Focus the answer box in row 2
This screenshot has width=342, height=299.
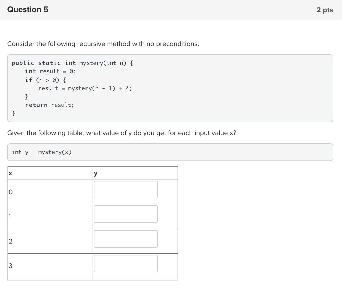coord(126,239)
